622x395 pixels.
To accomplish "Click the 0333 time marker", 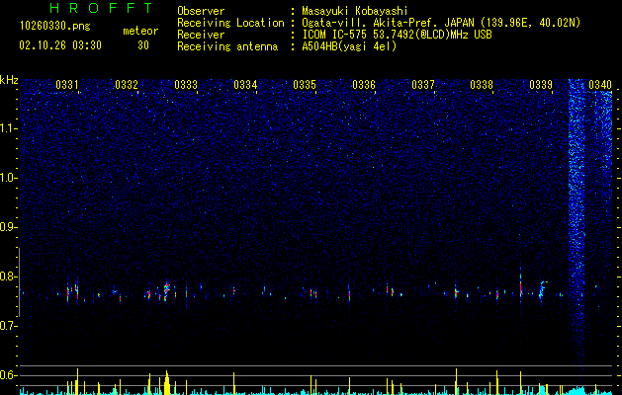I will click(186, 85).
